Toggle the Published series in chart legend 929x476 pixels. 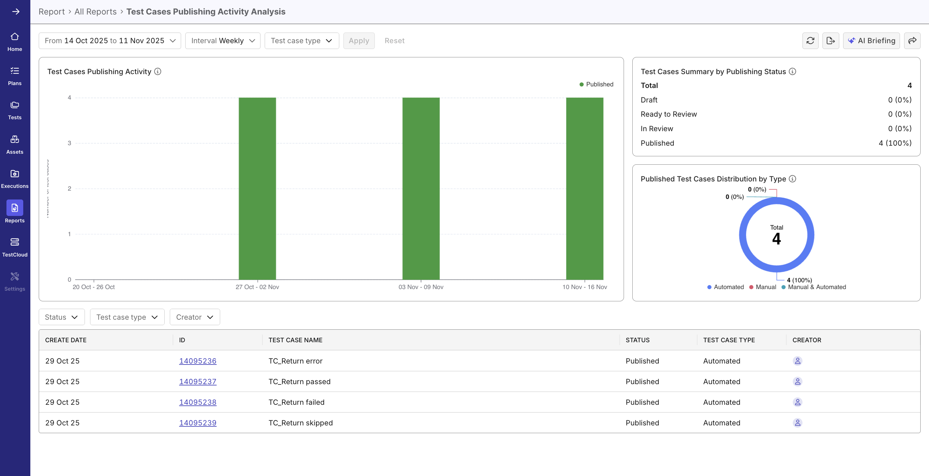[x=596, y=84]
